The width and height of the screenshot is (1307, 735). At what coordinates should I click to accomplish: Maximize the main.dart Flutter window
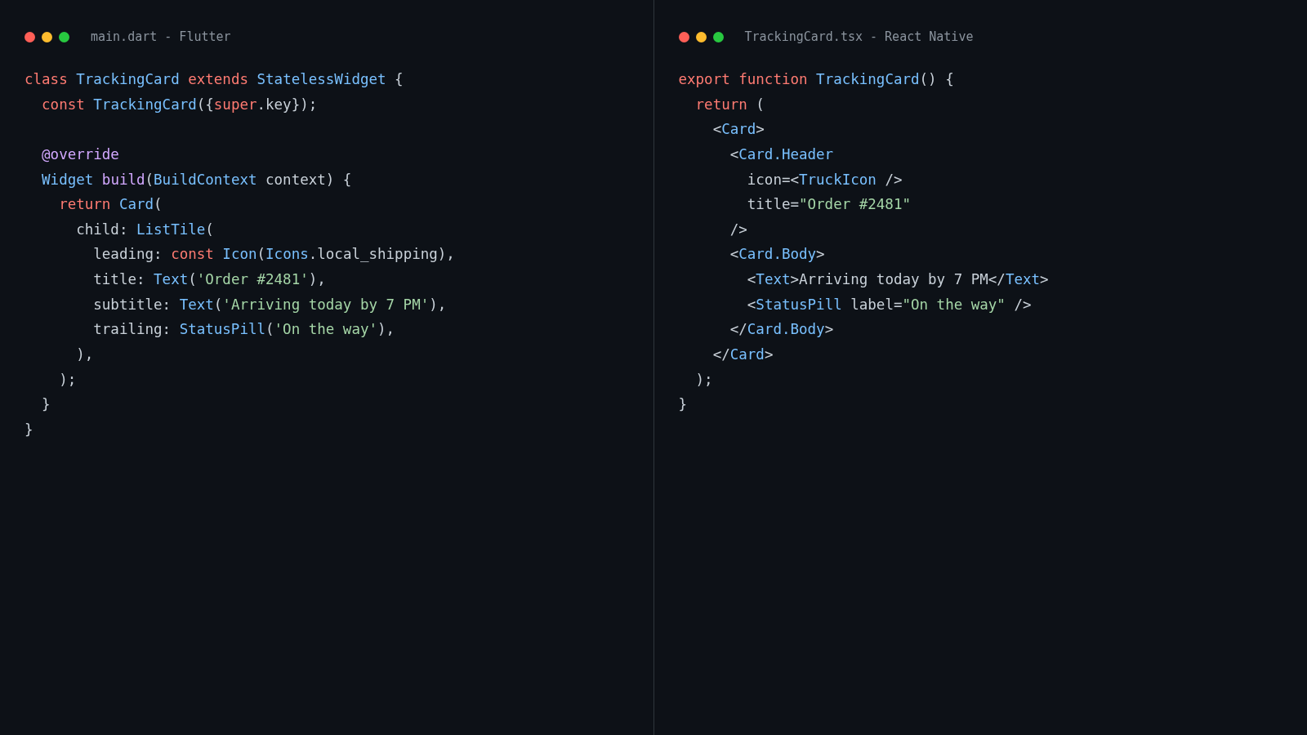pos(64,37)
